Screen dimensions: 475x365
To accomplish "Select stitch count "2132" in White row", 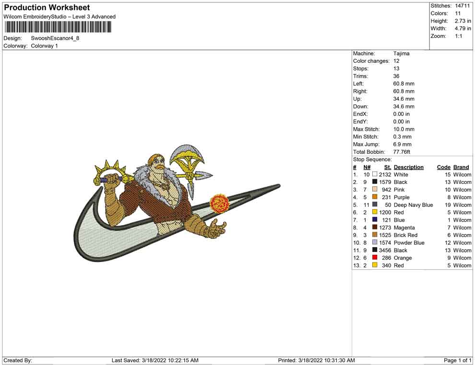I will pyautogui.click(x=385, y=174).
